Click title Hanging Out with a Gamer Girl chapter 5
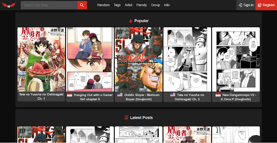 [93, 97]
